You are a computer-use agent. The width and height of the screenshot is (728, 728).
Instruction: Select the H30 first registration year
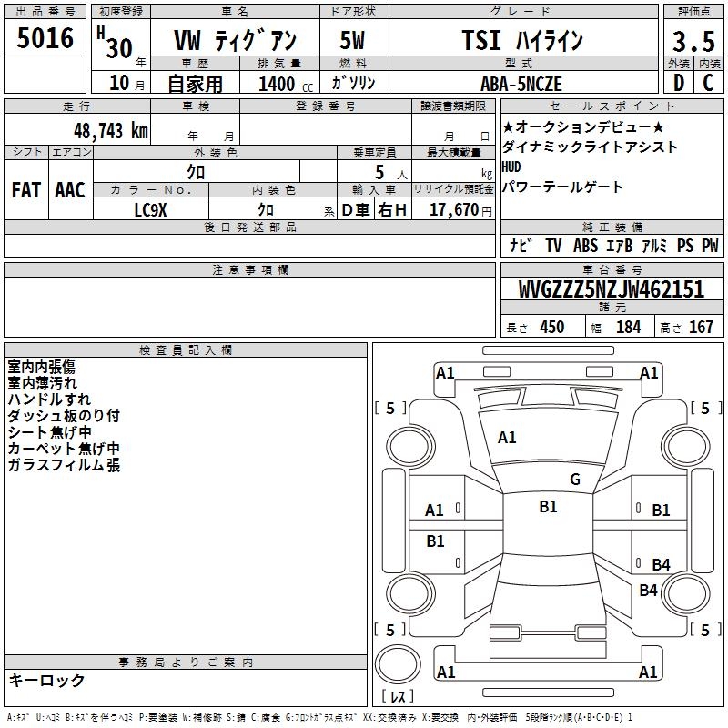pyautogui.click(x=116, y=43)
